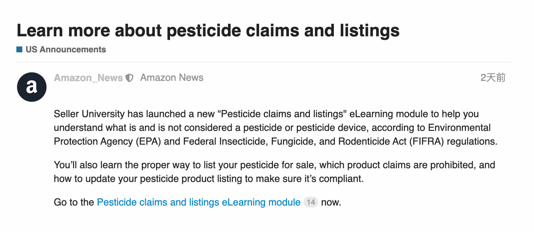
Task: Open the Pesticide claims and listings eLearning module link
Action: point(199,202)
